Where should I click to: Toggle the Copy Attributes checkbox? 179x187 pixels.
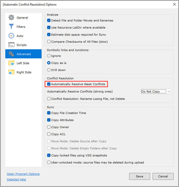49,120
